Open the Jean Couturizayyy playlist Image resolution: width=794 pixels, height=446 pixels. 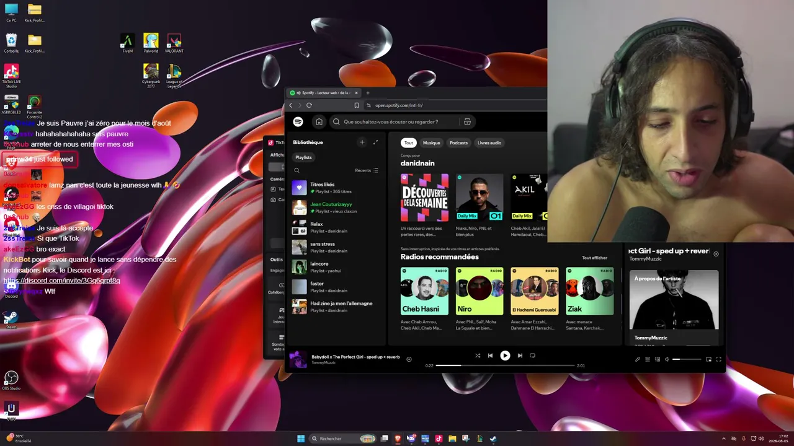click(336, 208)
